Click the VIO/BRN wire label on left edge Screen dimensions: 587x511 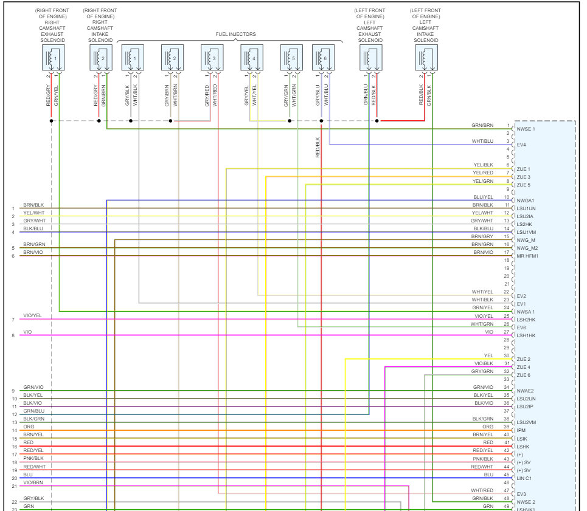click(33, 482)
